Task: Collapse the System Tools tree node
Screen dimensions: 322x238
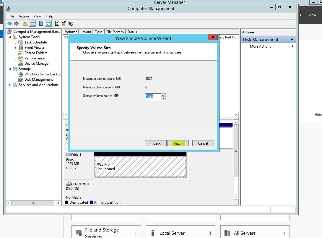Action: coord(10,37)
